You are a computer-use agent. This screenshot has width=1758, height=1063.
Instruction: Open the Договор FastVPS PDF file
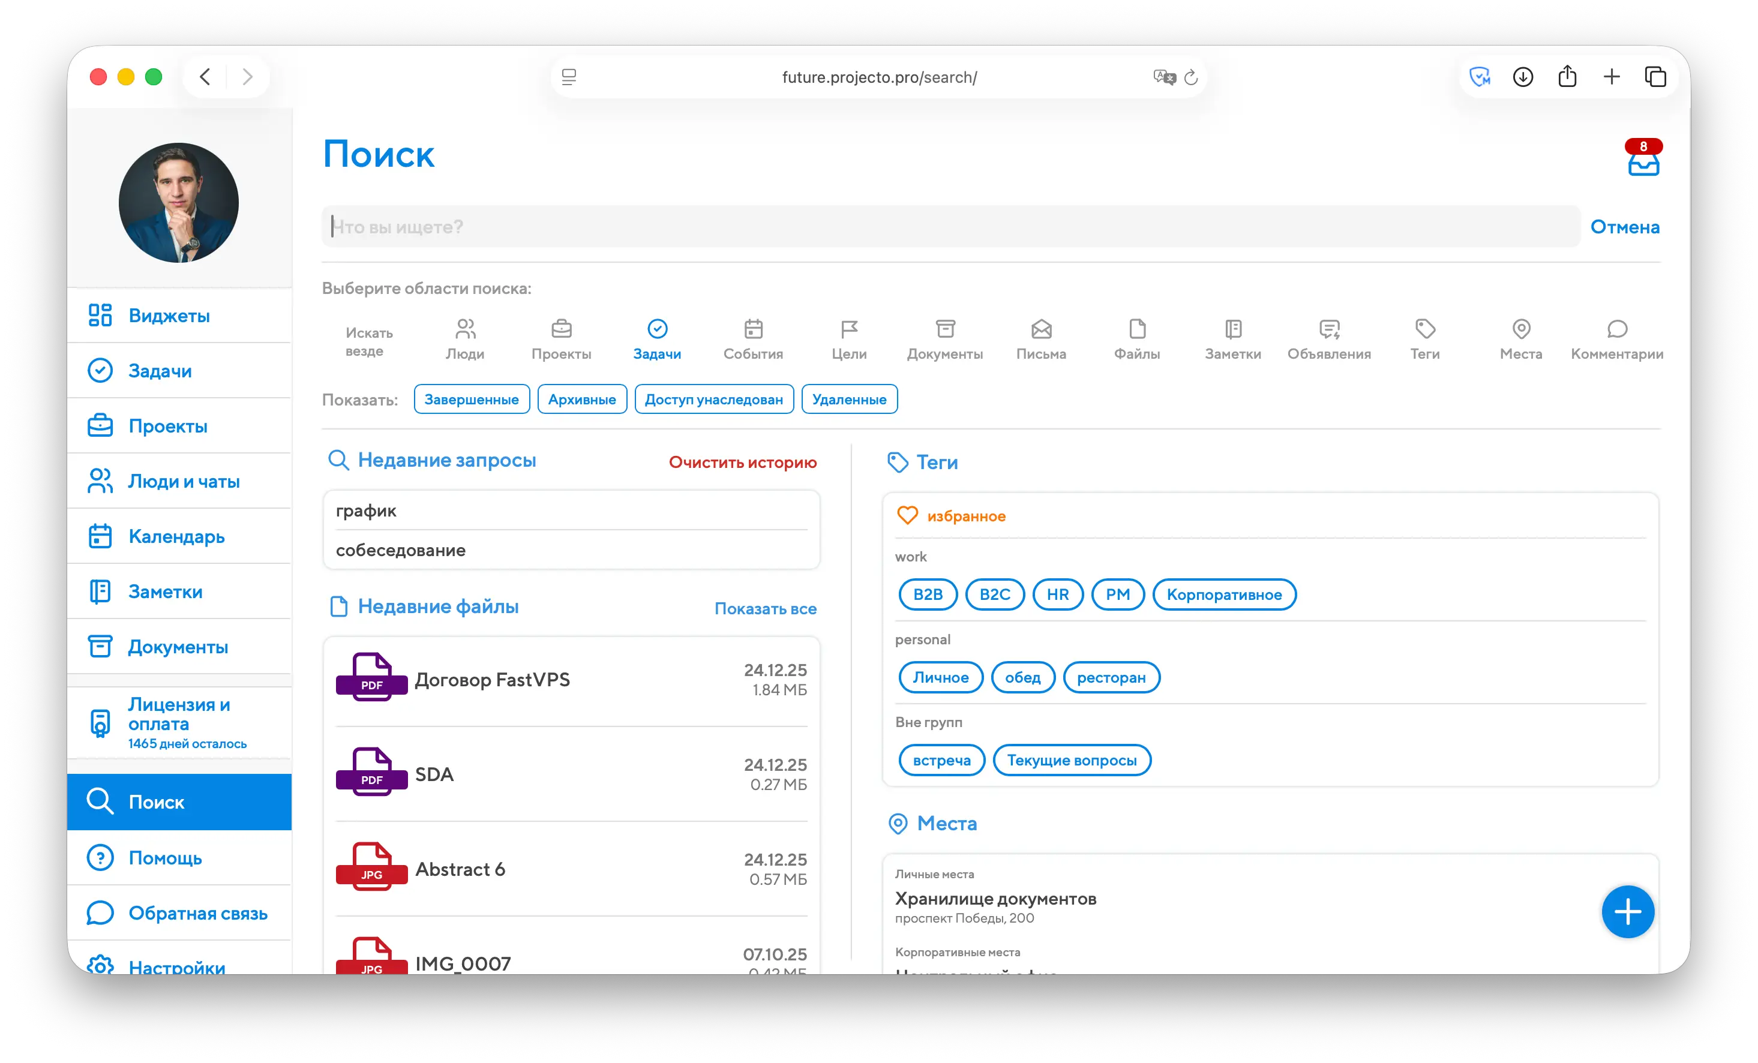pyautogui.click(x=492, y=679)
